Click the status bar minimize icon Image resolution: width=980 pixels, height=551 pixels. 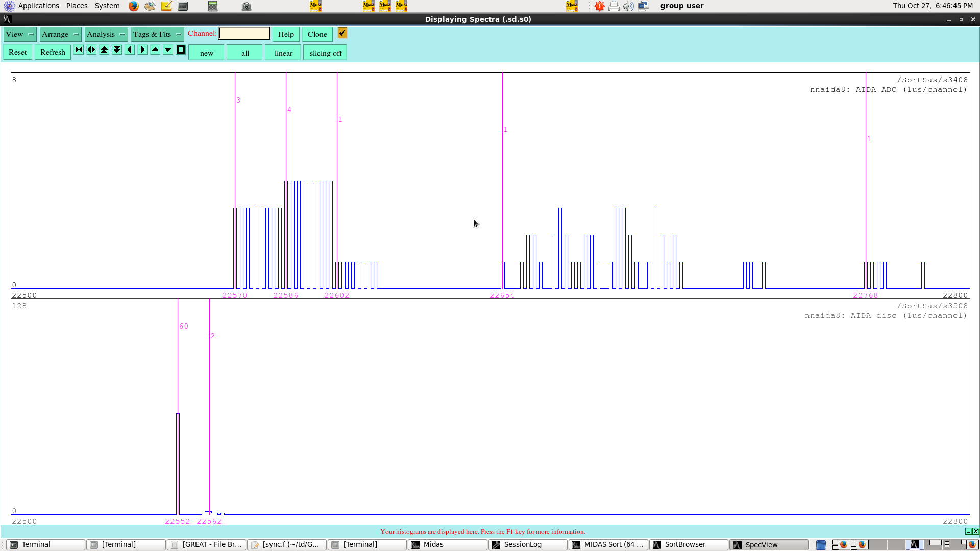[968, 531]
